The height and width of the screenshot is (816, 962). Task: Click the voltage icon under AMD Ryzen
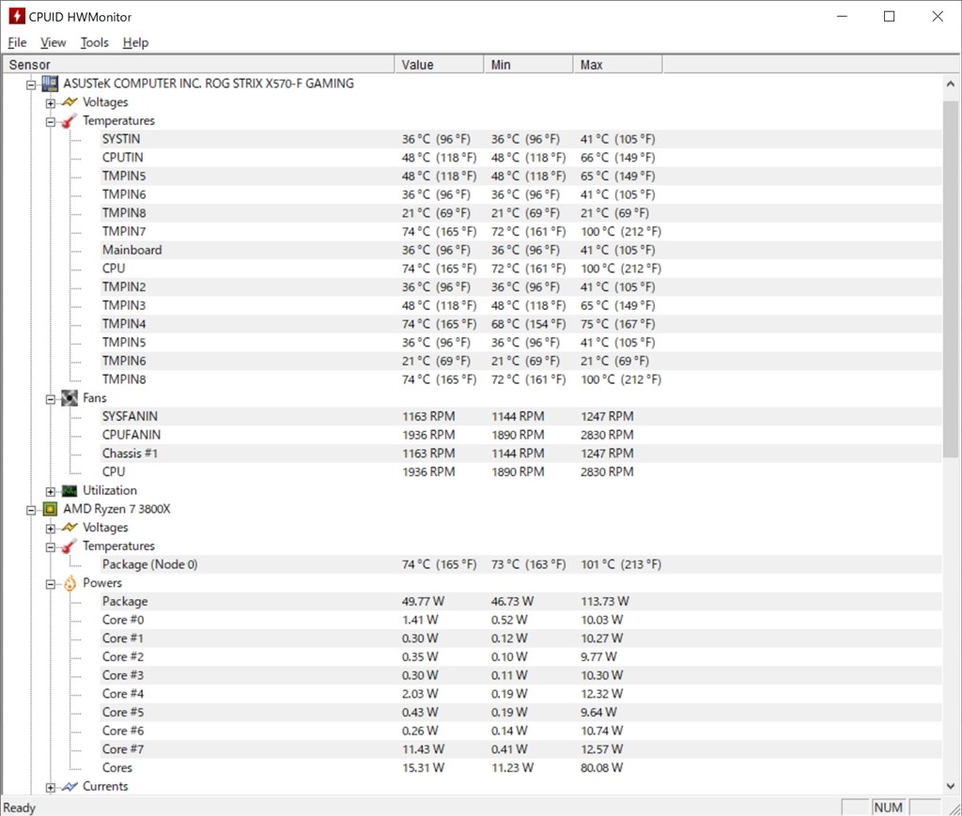pos(70,528)
